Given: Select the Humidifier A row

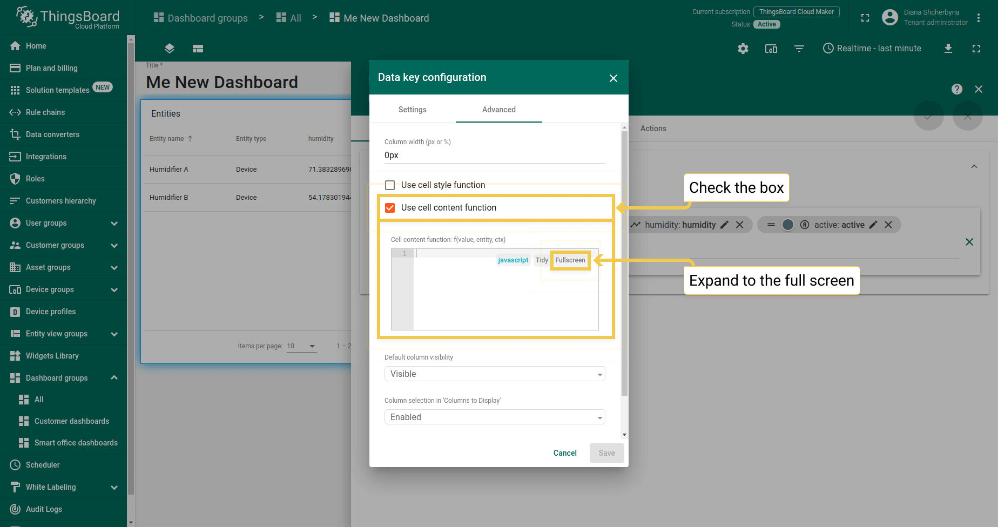Looking at the screenshot, I should [246, 170].
